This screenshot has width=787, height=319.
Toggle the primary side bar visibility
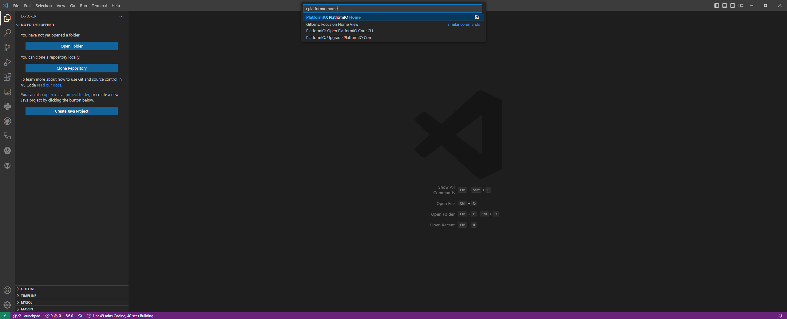point(717,6)
